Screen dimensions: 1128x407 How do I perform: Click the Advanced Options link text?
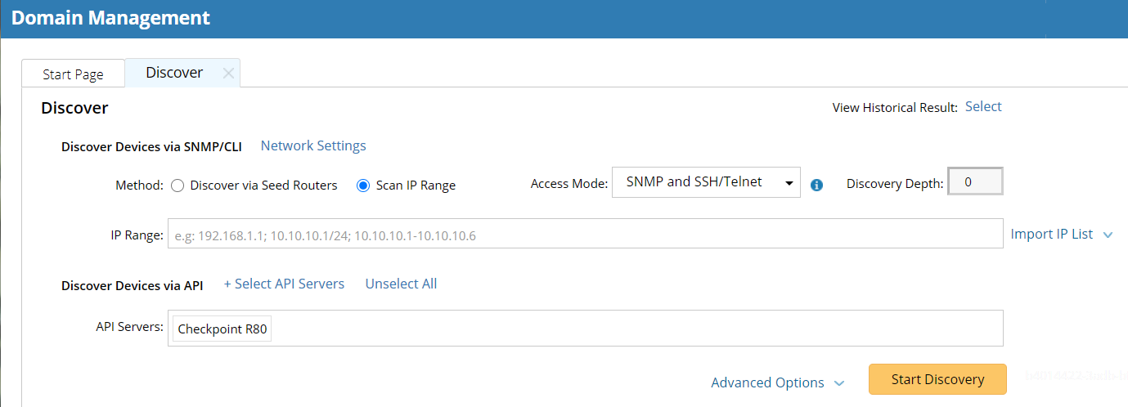click(x=767, y=382)
